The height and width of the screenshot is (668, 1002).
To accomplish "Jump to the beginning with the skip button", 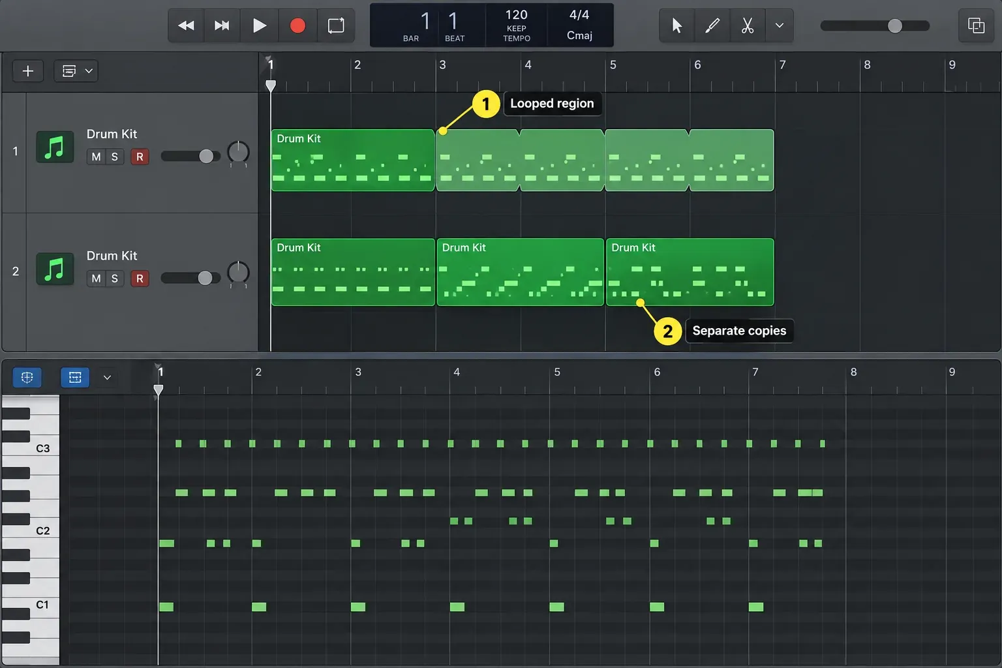I will pyautogui.click(x=222, y=25).
